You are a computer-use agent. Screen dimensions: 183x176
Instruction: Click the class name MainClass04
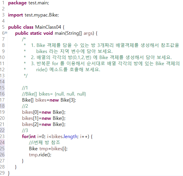pyautogui.click(x=48, y=27)
